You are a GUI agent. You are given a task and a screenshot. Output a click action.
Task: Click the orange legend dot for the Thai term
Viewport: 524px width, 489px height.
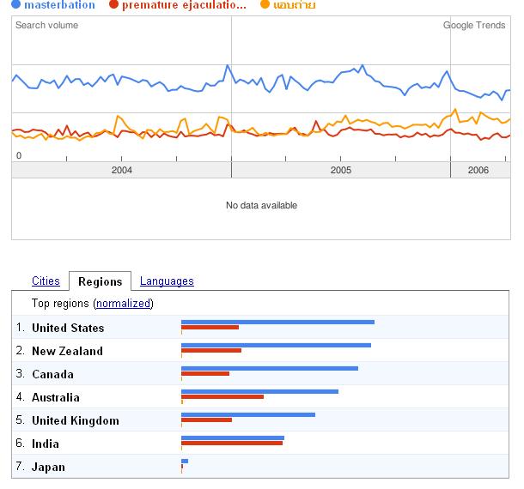click(265, 4)
